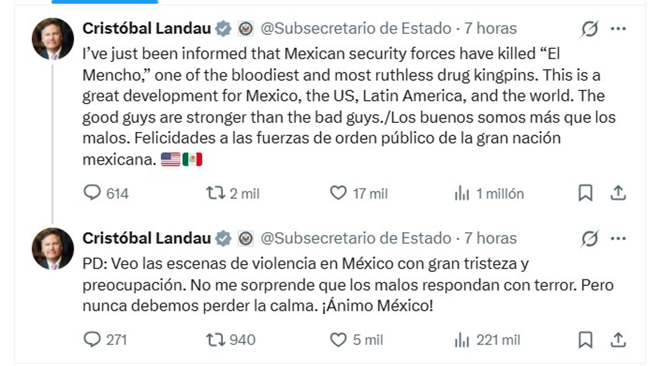The width and height of the screenshot is (659, 366).
Task: Open Grok icon on first tweet
Action: point(589,28)
